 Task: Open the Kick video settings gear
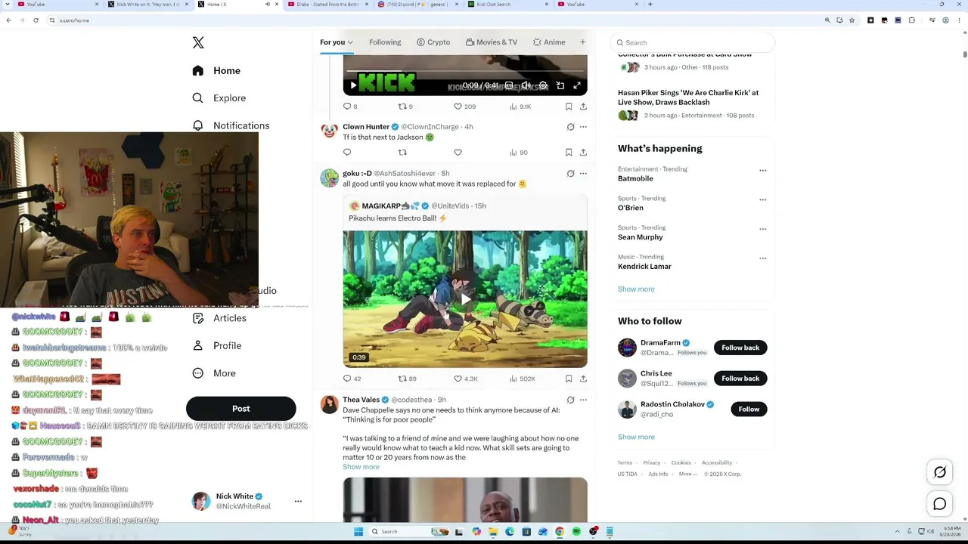tap(543, 85)
